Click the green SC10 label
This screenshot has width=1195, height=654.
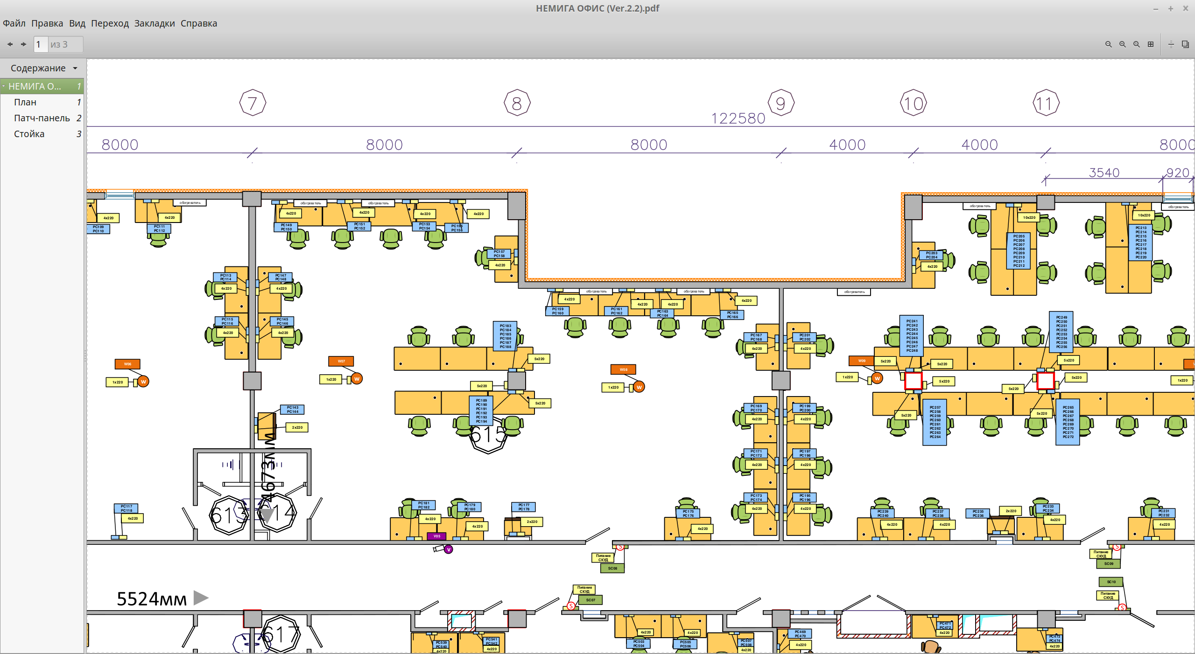point(1111,582)
